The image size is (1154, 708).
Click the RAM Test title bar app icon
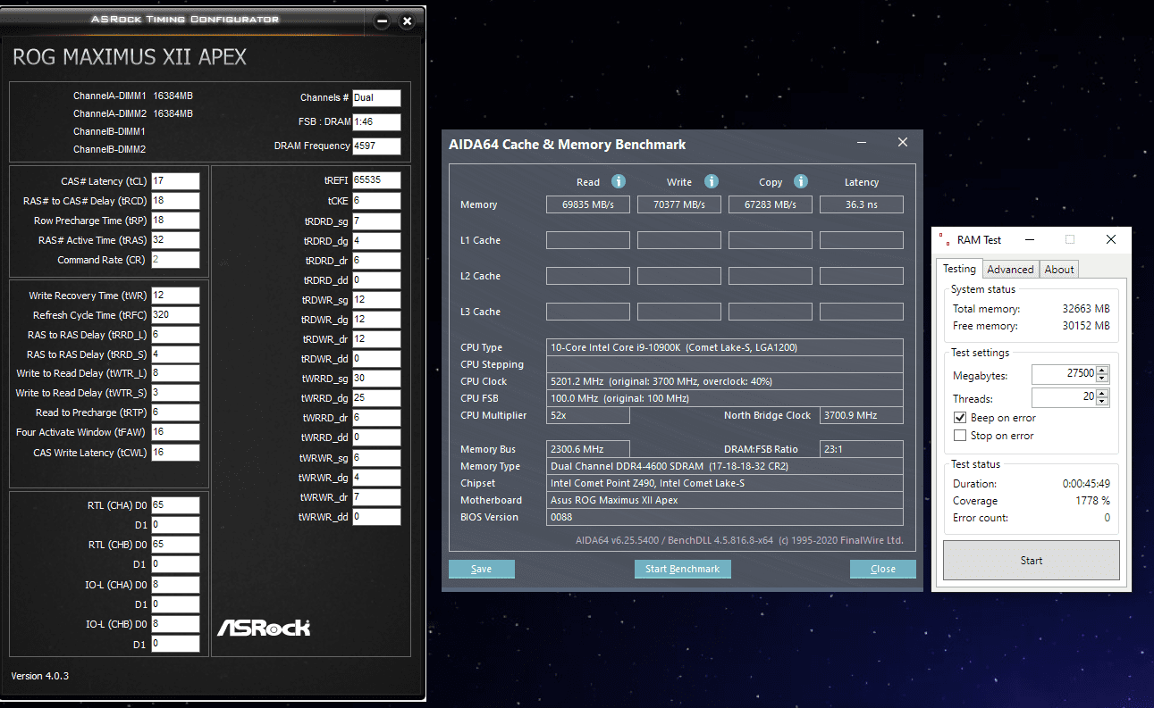[x=945, y=239]
